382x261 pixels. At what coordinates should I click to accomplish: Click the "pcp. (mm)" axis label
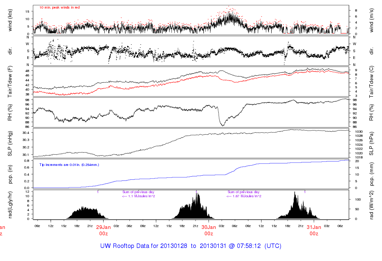point(371,174)
